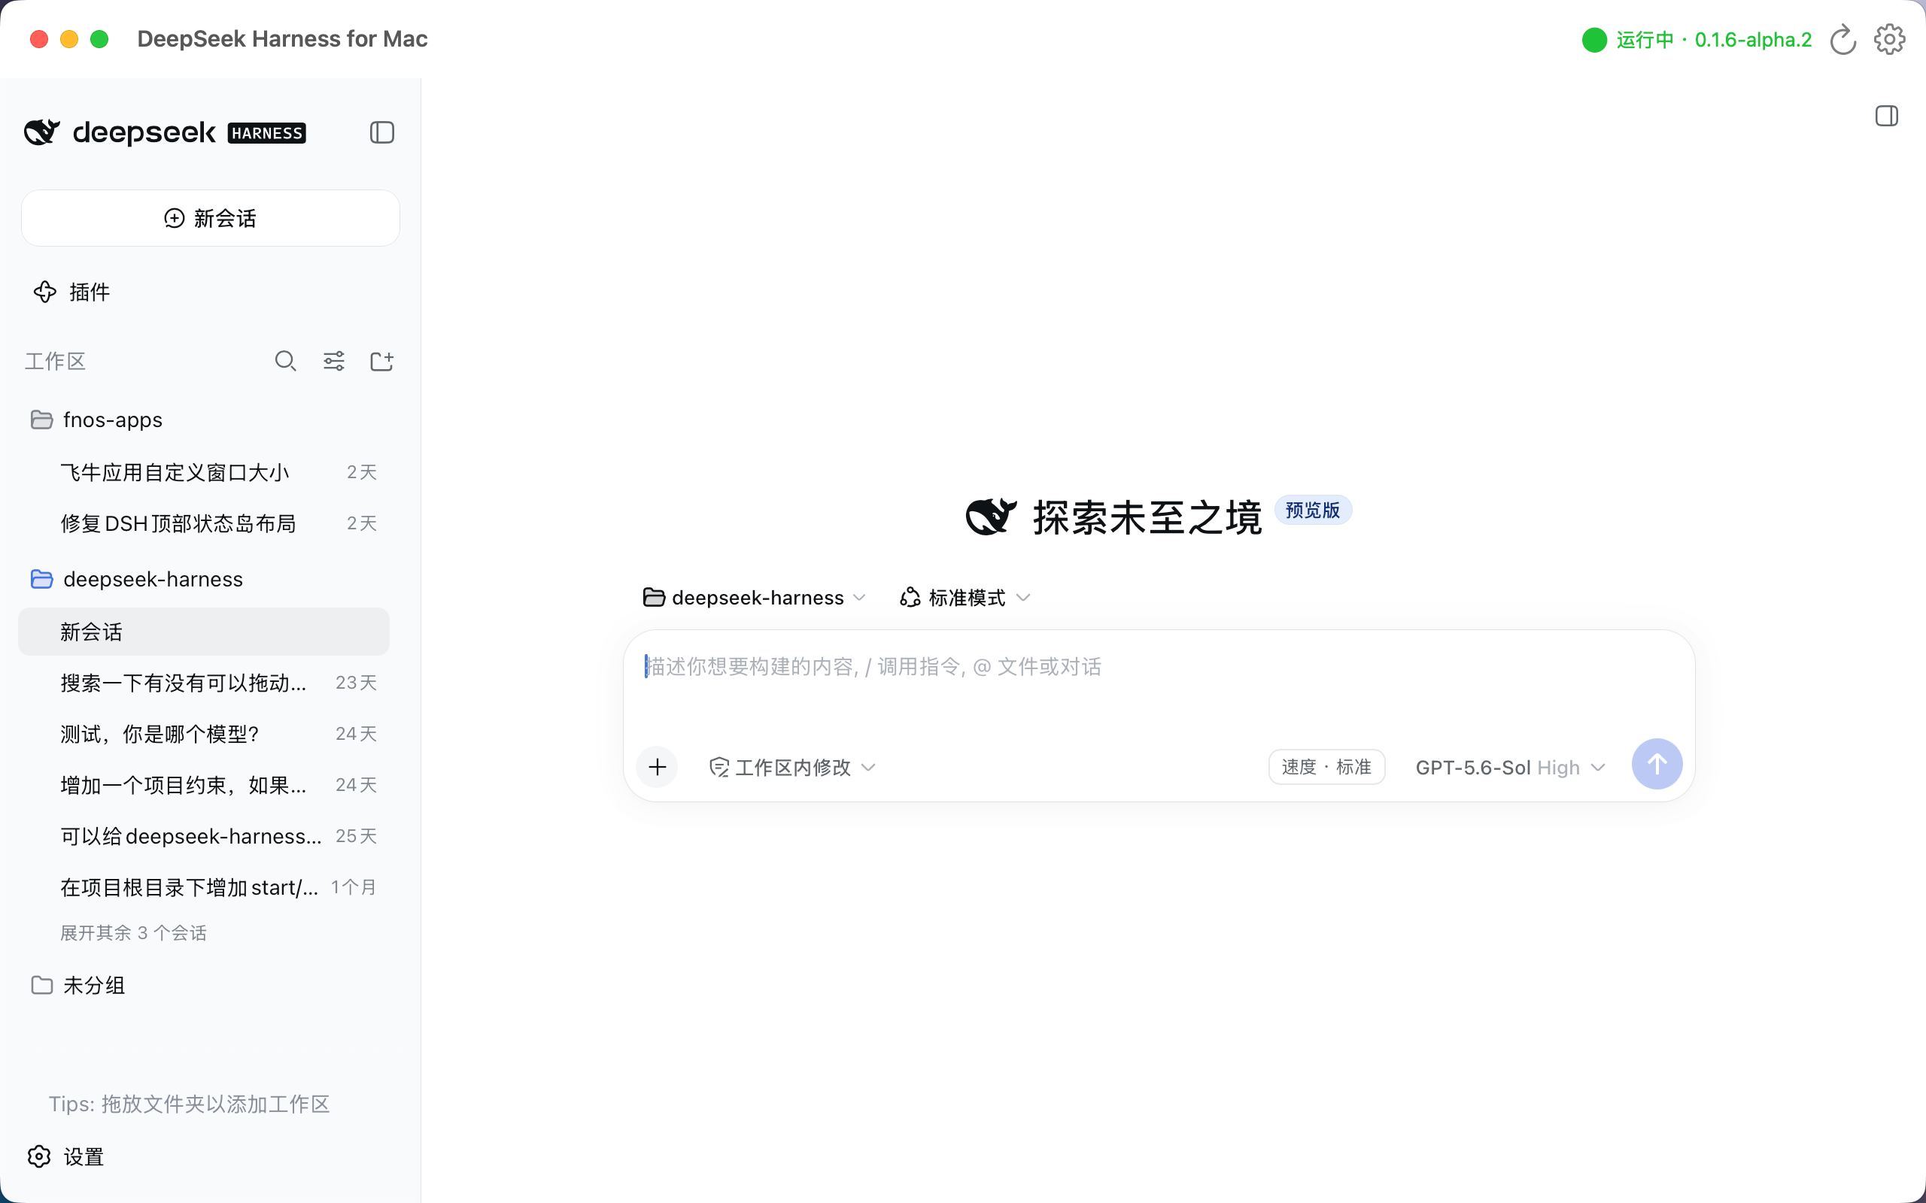The width and height of the screenshot is (1926, 1203).
Task: Click the HARNESS badge in sidebar
Action: (266, 133)
